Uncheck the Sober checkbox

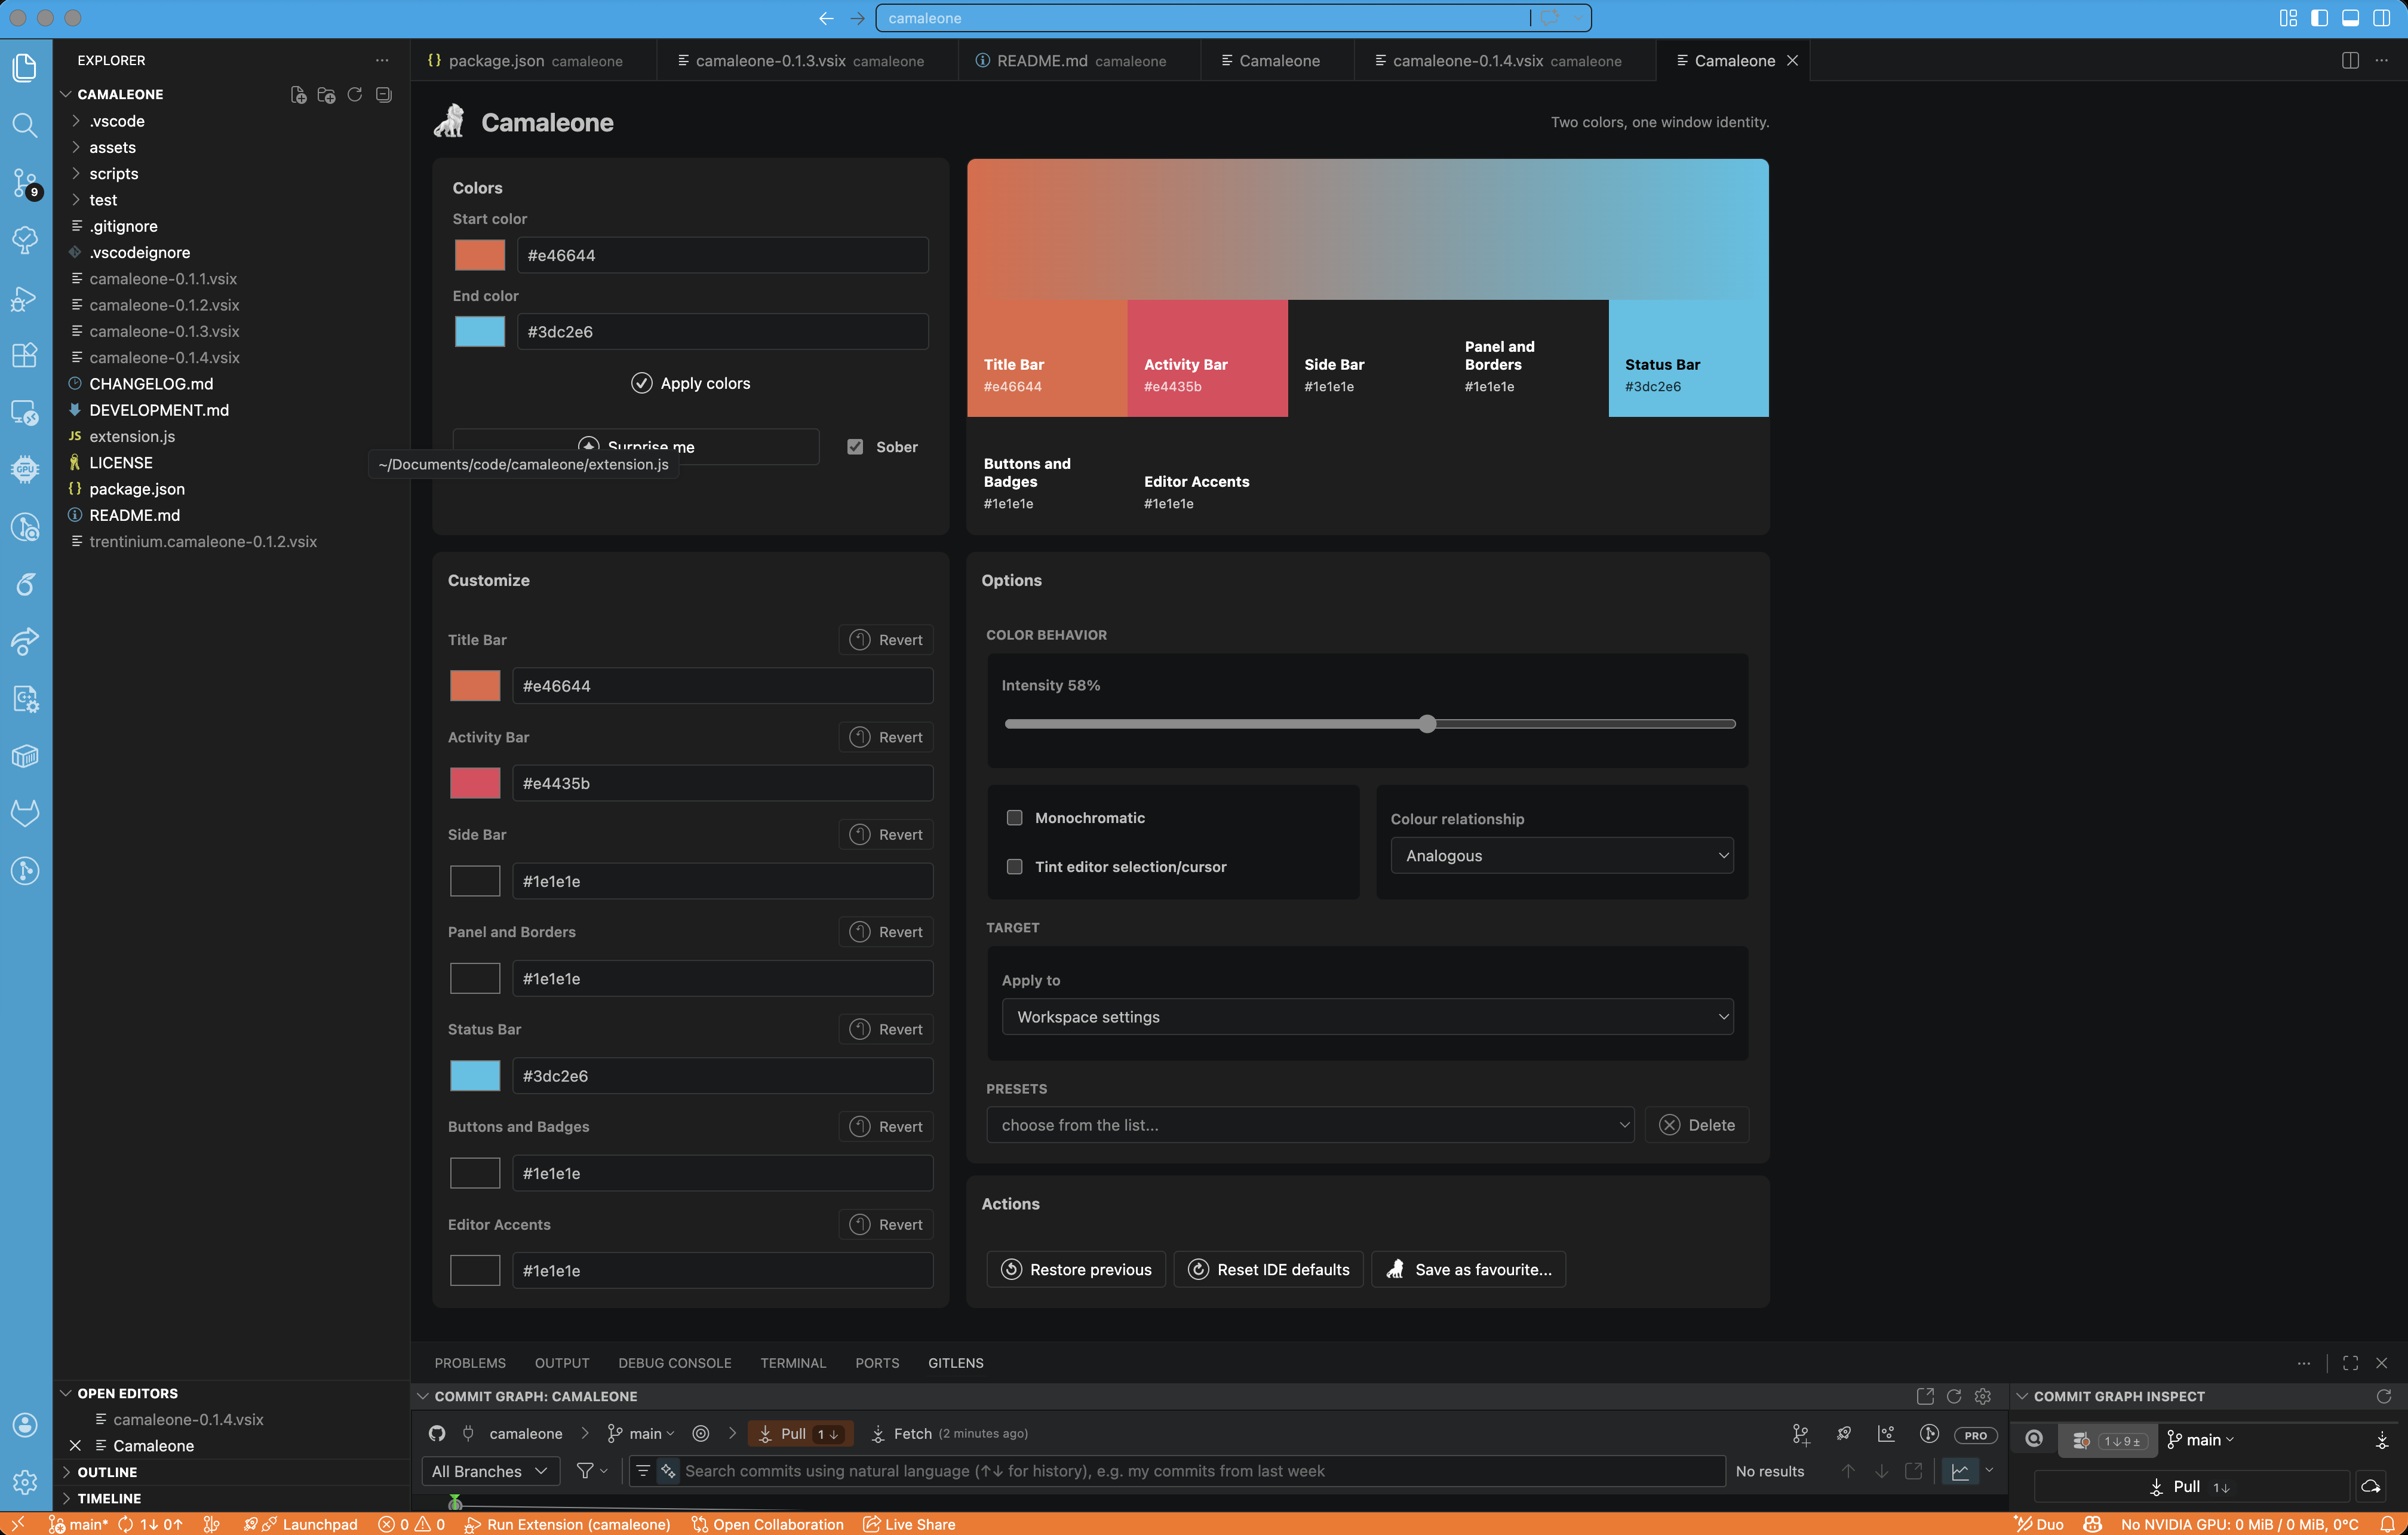[855, 447]
